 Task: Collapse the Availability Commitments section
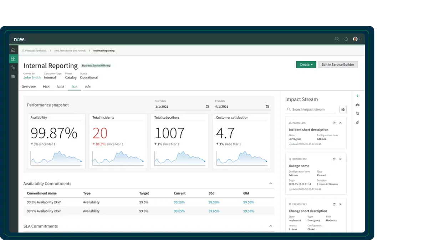click(271, 183)
